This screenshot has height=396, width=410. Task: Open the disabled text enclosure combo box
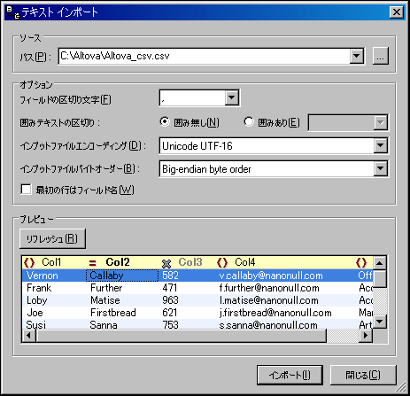348,122
